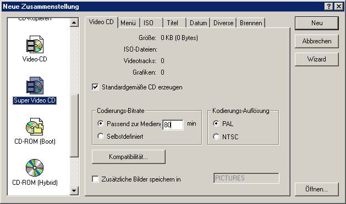The width and height of the screenshot is (346, 204).
Task: Go to the Brennen tab
Action: [x=251, y=23]
